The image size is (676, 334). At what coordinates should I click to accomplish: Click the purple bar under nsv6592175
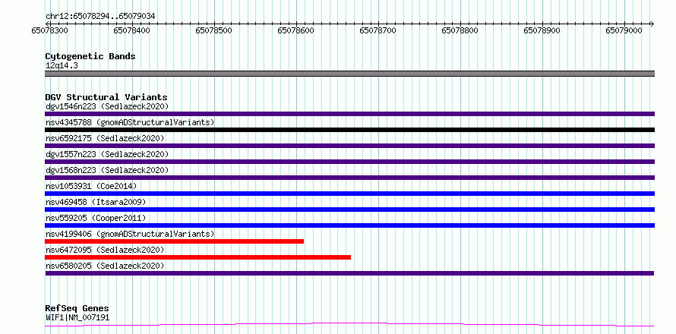click(x=349, y=146)
